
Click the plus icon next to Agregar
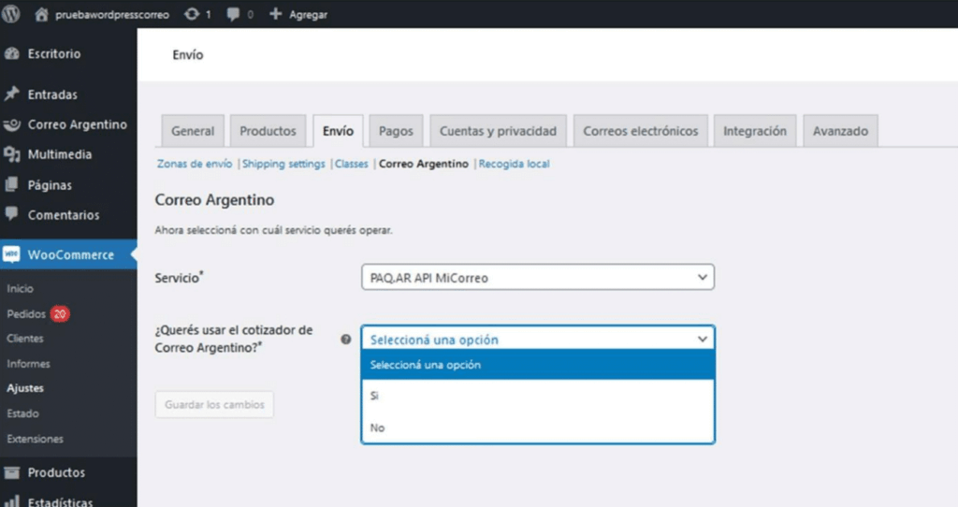tap(276, 14)
